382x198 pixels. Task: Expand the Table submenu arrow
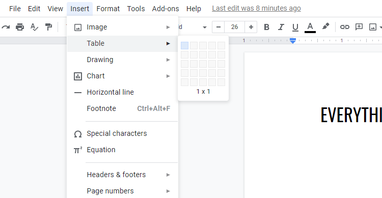(168, 43)
